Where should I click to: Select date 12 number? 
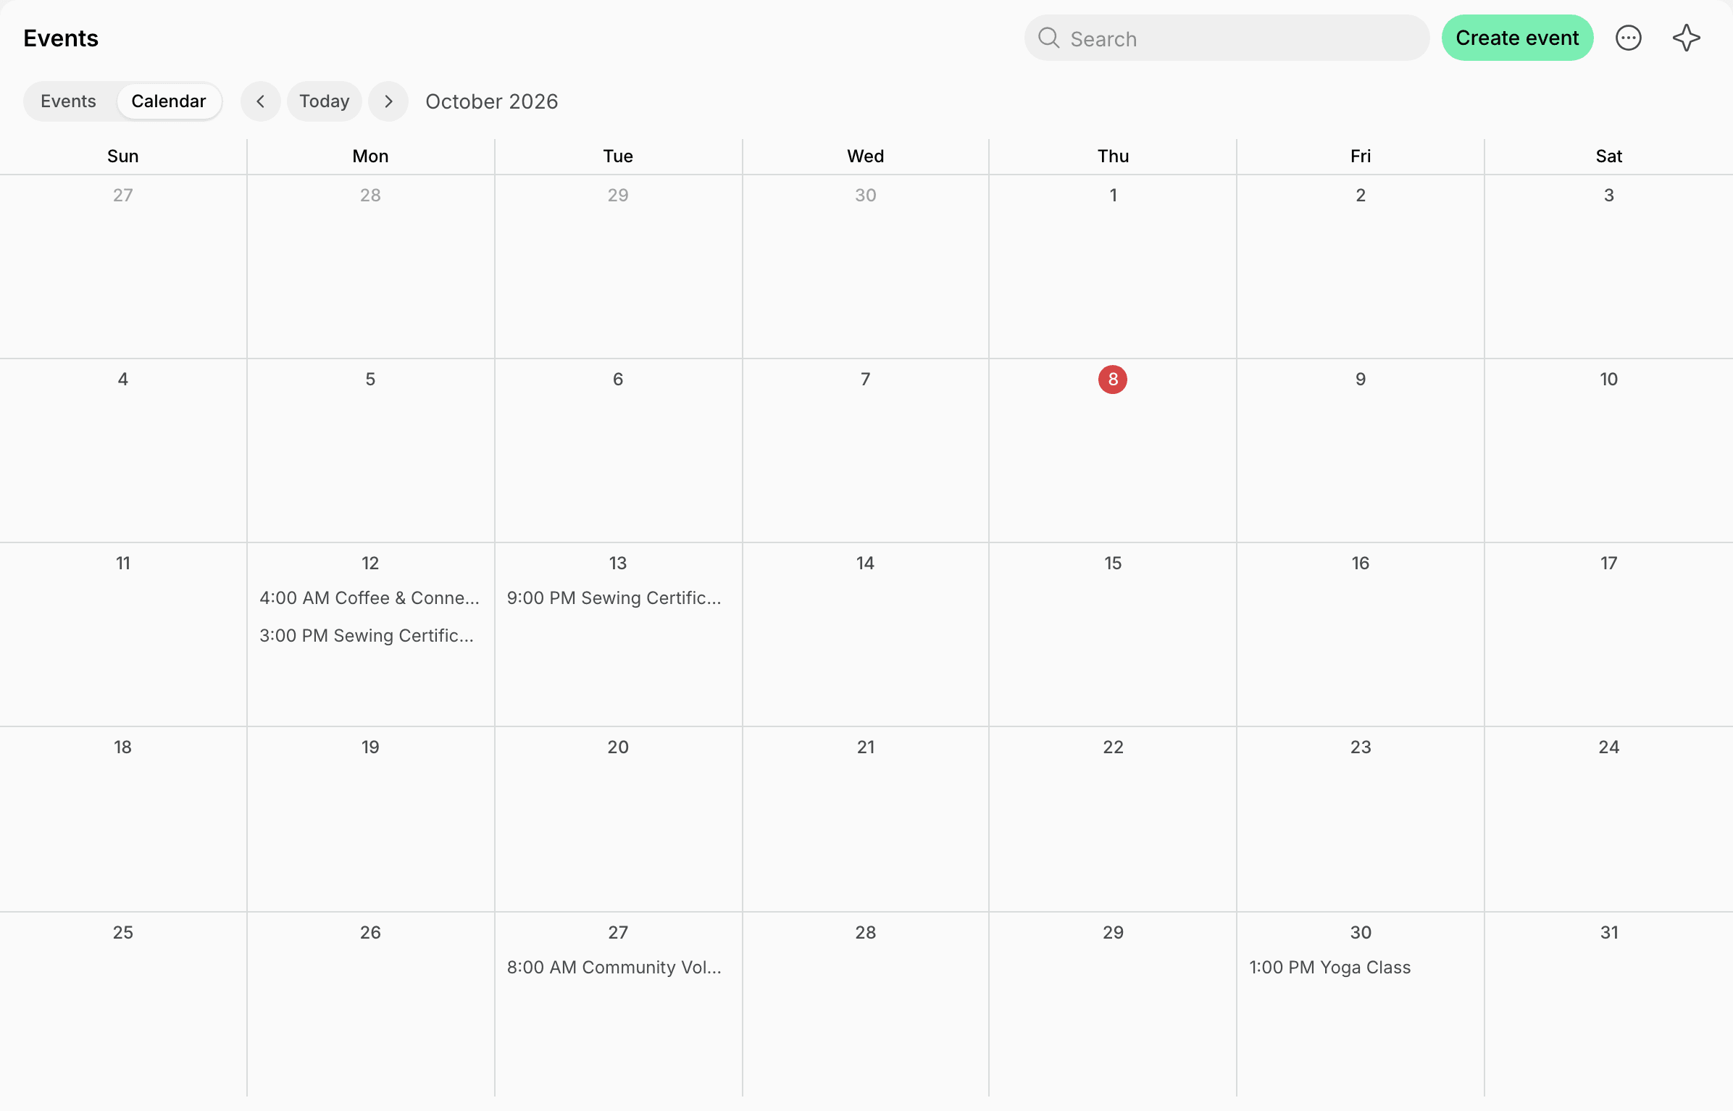[x=370, y=563]
